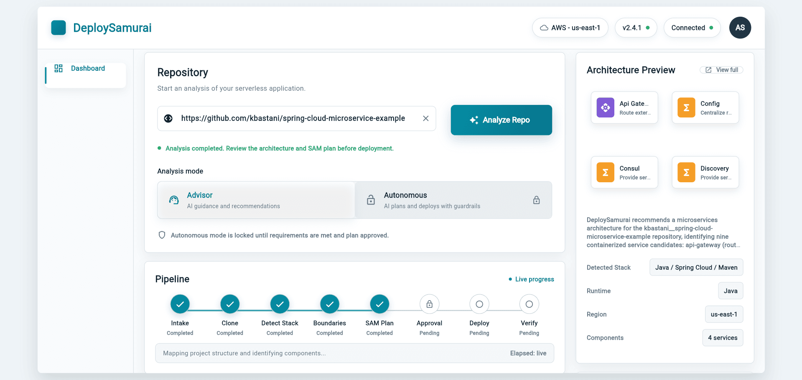Screen dimensions: 802x380
Task: Click the SAM Plan completed step circle
Action: [x=379, y=304]
